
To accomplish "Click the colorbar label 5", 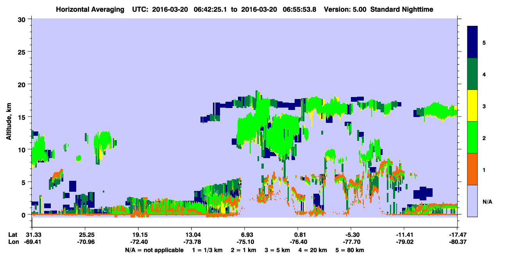I will coord(484,42).
